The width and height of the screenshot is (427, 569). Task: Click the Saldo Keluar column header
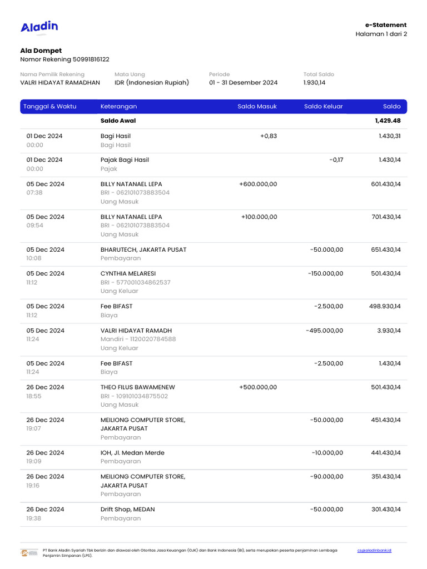pos(324,106)
